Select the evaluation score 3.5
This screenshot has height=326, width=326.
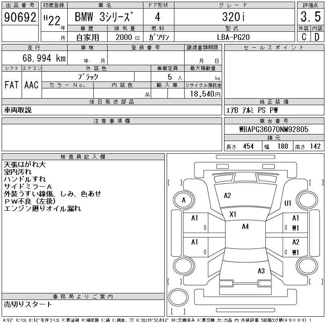311,17
